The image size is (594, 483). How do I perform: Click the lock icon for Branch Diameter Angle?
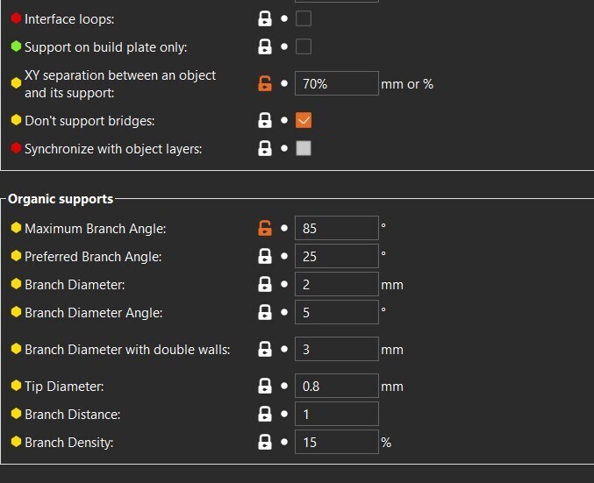coord(264,313)
